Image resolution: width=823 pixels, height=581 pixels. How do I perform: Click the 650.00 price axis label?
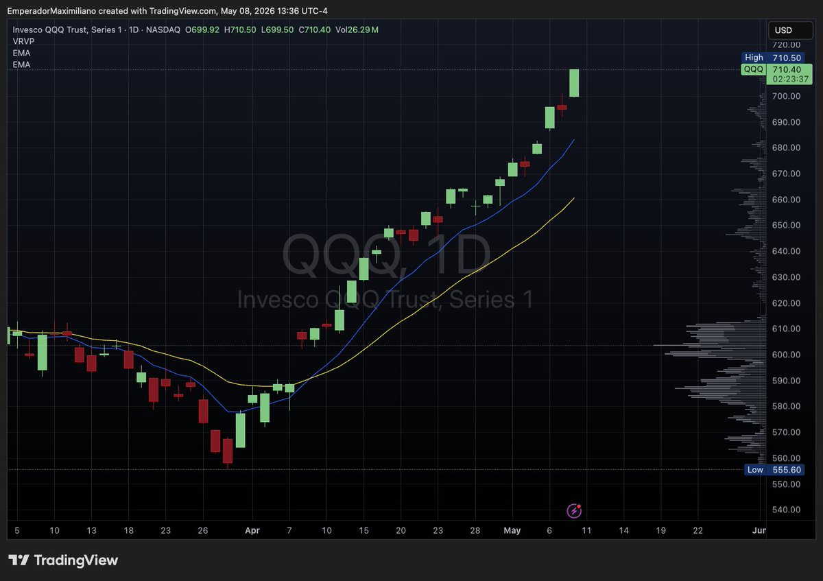click(x=787, y=225)
